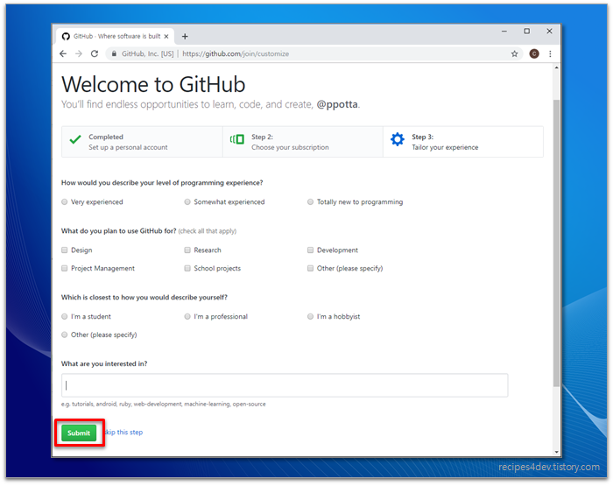Click the Step 3 gear icon
Viewport: 613px width, 486px height.
[398, 139]
